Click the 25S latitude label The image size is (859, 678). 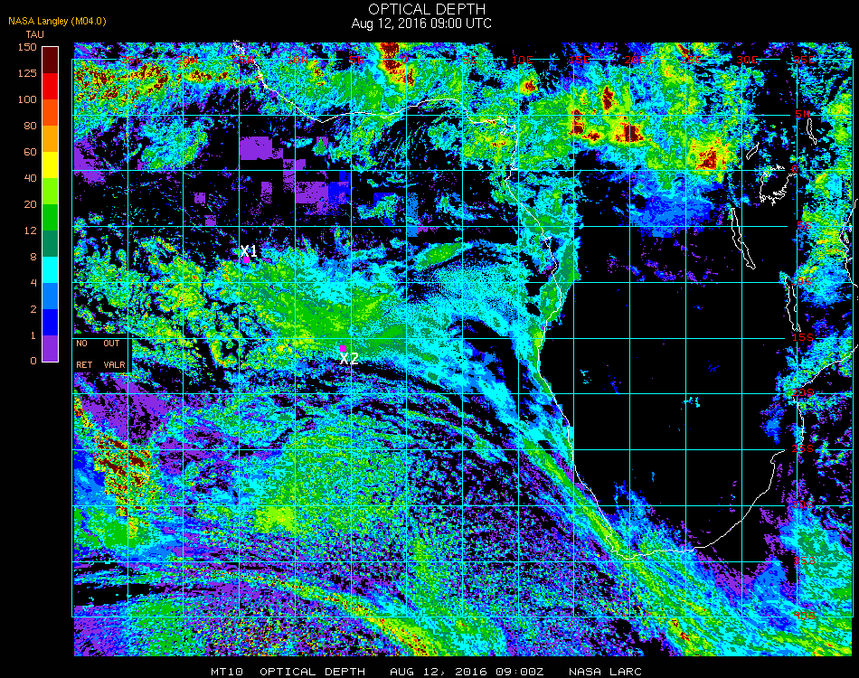[803, 449]
